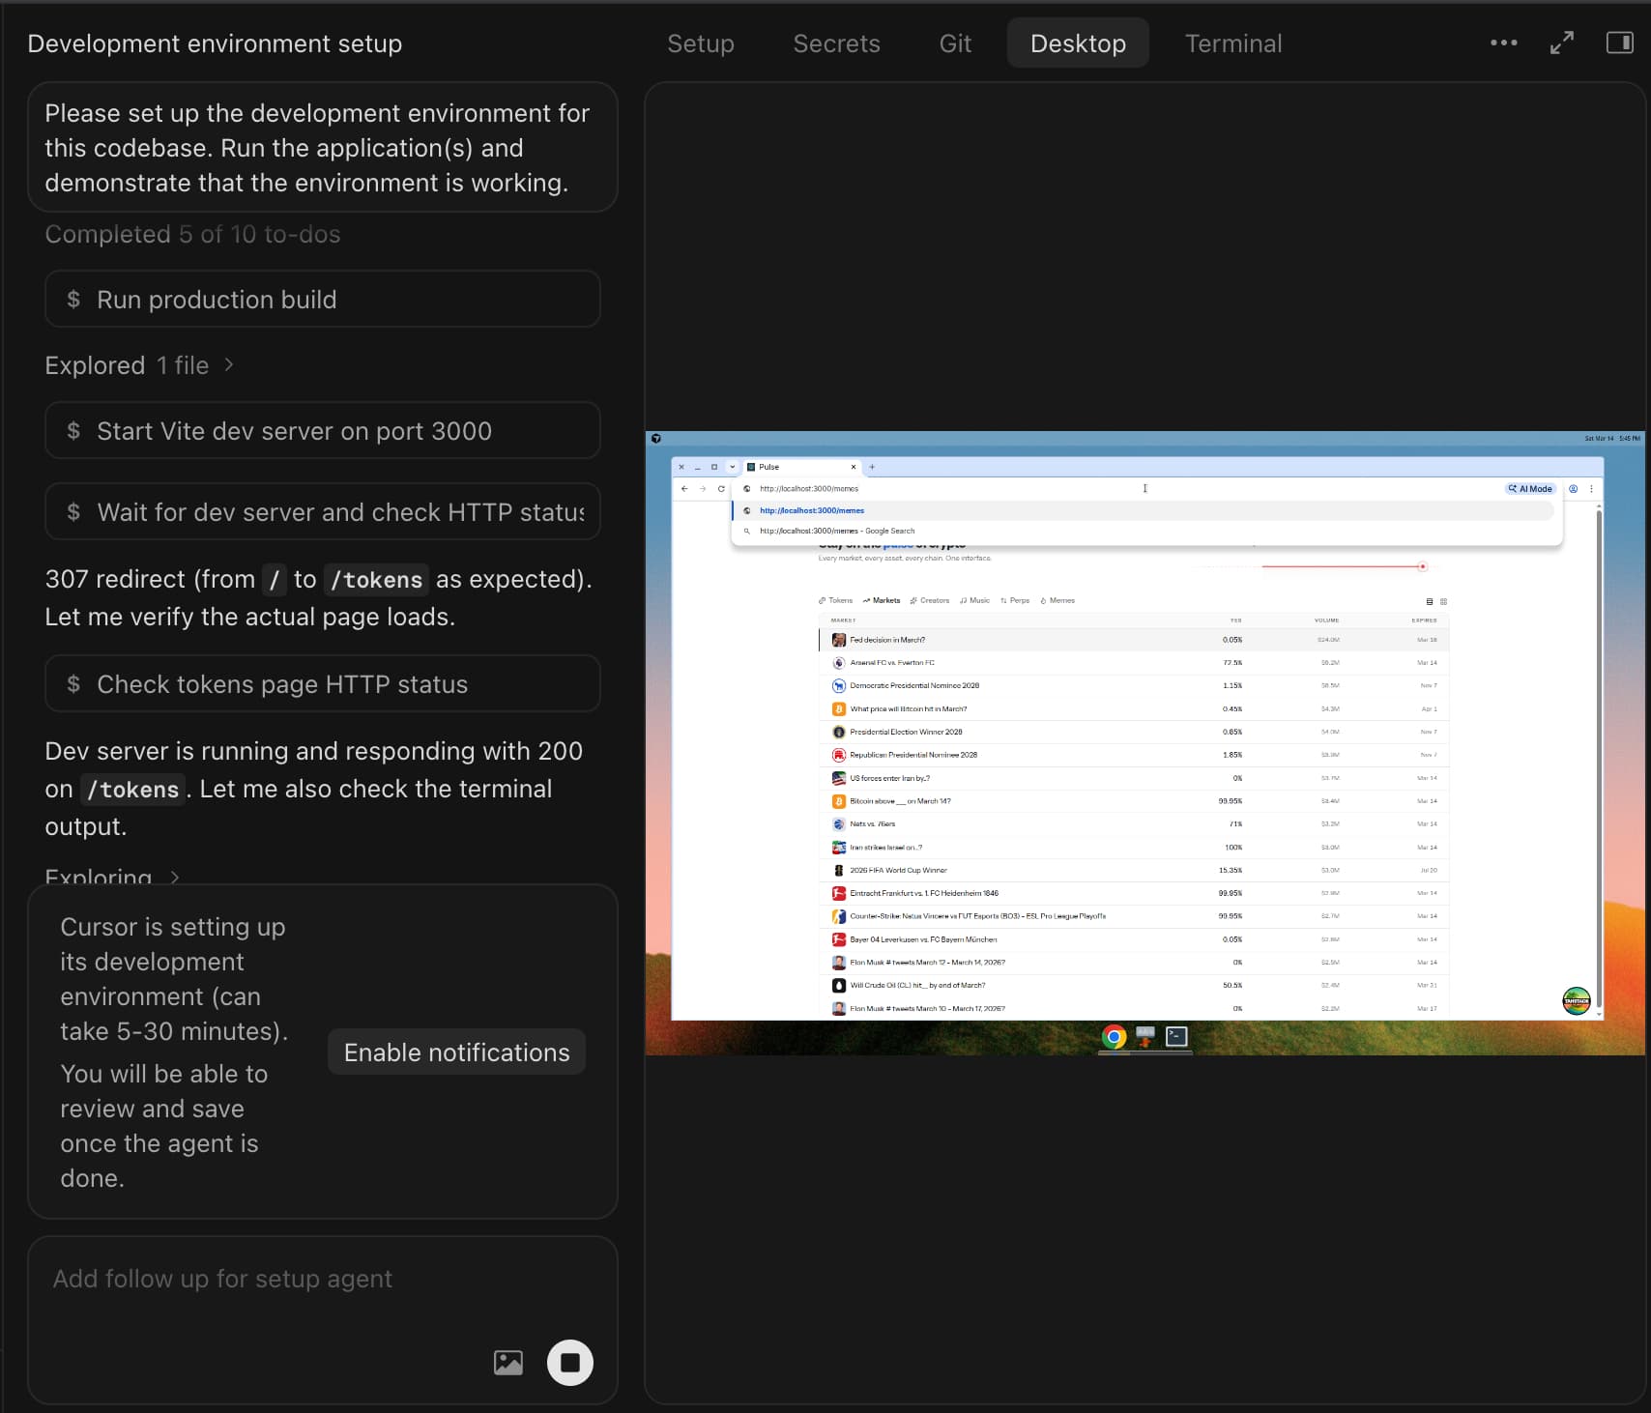1651x1413 pixels.
Task: Switch to the Terminal tab
Action: 1232,43
